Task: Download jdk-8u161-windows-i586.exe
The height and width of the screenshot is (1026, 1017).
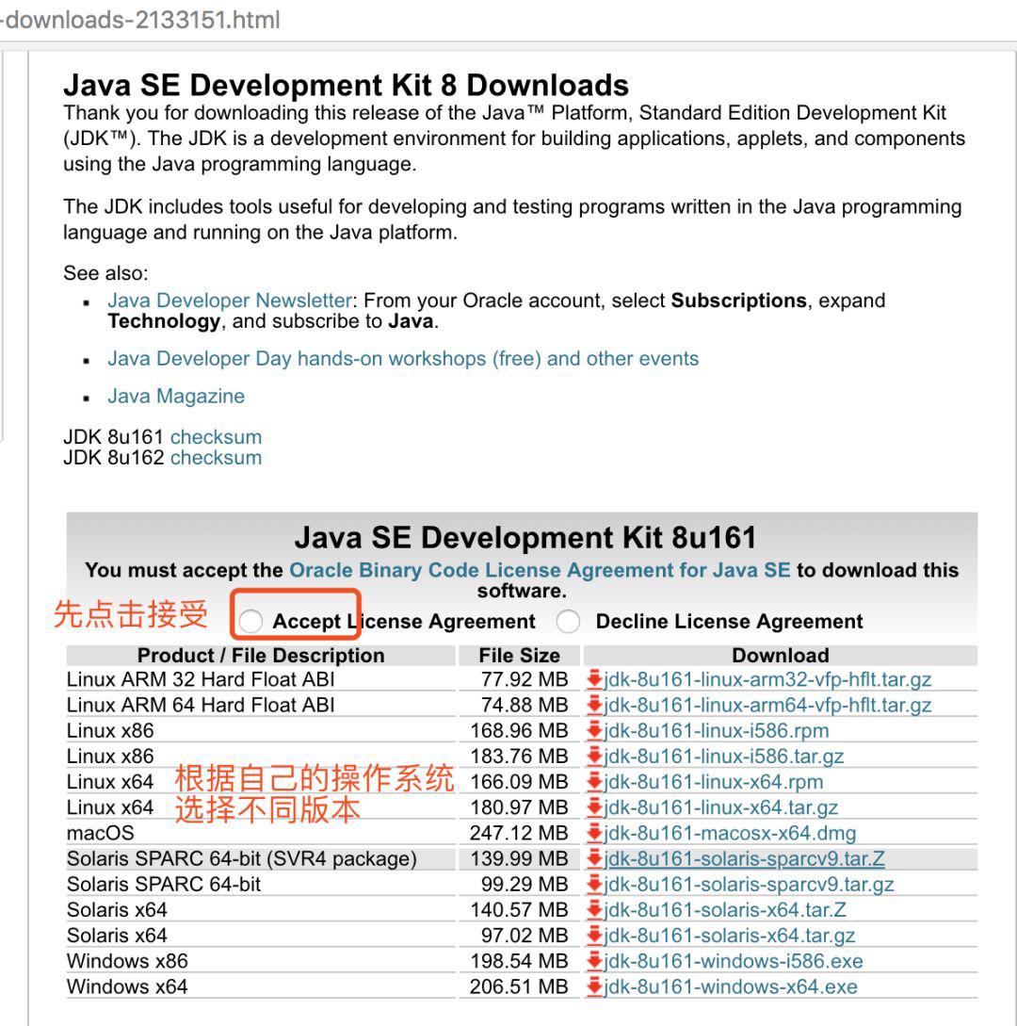Action: click(x=734, y=961)
